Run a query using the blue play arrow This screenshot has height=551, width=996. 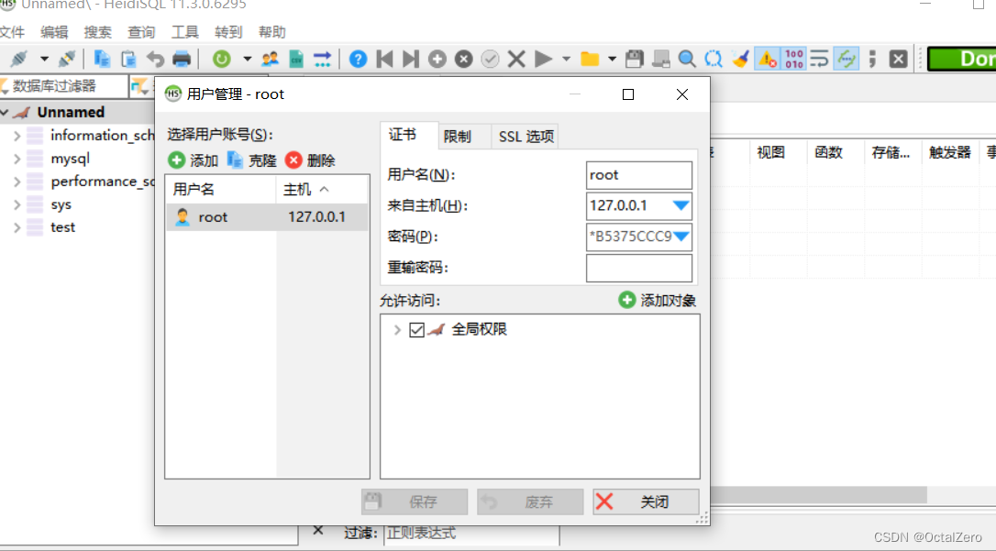tap(543, 58)
